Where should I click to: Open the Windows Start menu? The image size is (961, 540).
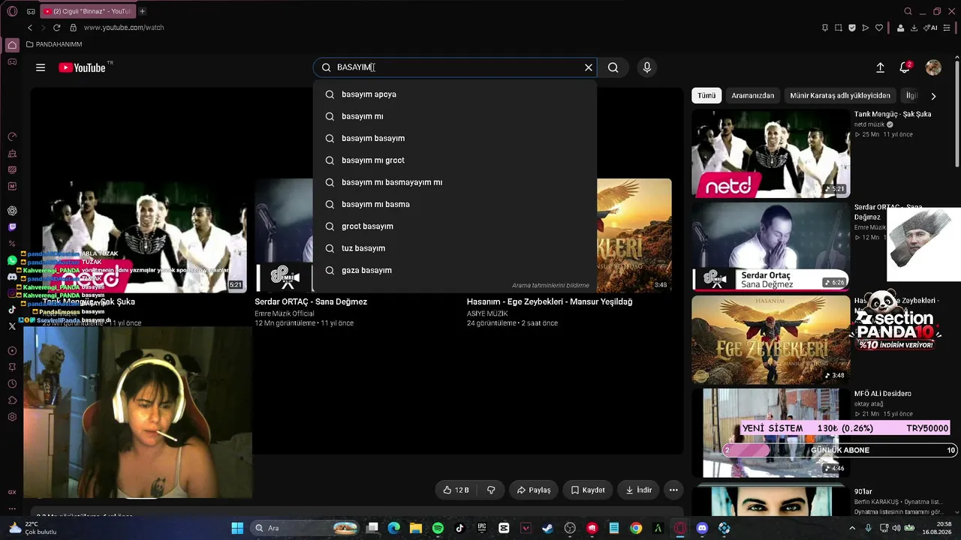pyautogui.click(x=237, y=528)
